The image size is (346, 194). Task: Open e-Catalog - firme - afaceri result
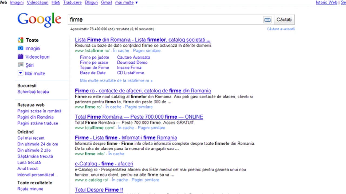[x=104, y=164]
